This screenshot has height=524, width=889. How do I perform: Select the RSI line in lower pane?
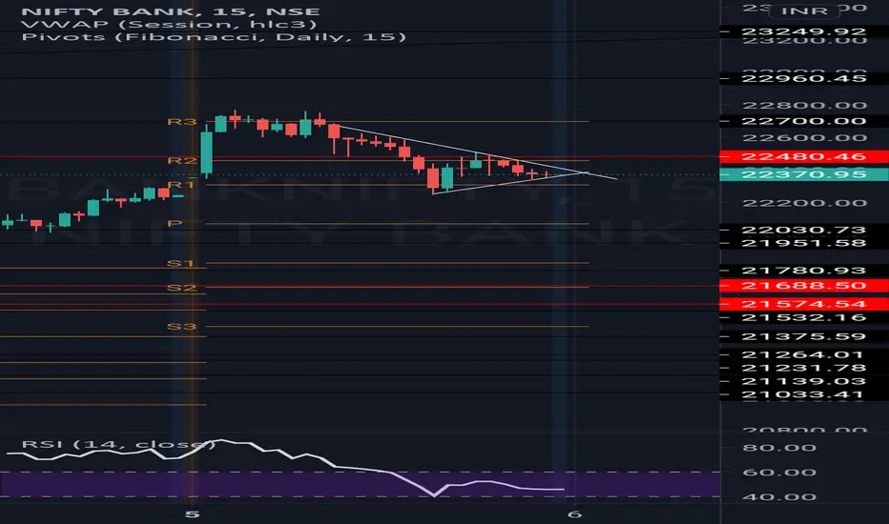pos(285,468)
